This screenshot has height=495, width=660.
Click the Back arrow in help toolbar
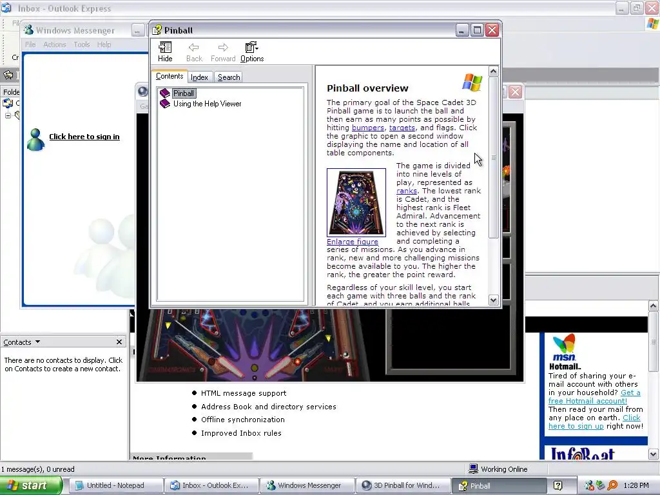coord(194,52)
